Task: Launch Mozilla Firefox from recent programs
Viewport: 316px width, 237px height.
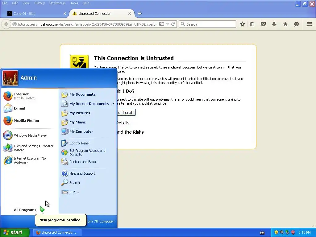Action: tap(30, 121)
